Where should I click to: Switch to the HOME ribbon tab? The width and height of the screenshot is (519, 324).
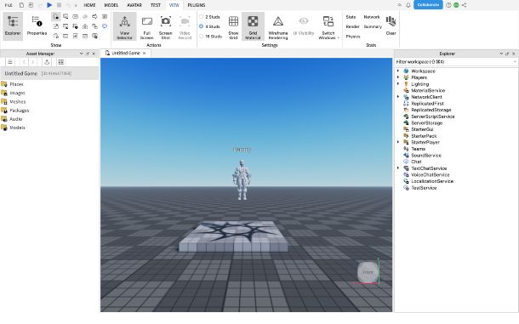point(89,5)
